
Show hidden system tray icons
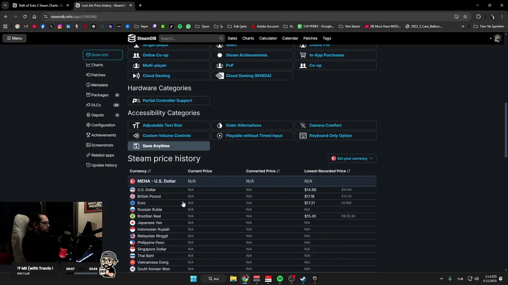click(x=441, y=279)
